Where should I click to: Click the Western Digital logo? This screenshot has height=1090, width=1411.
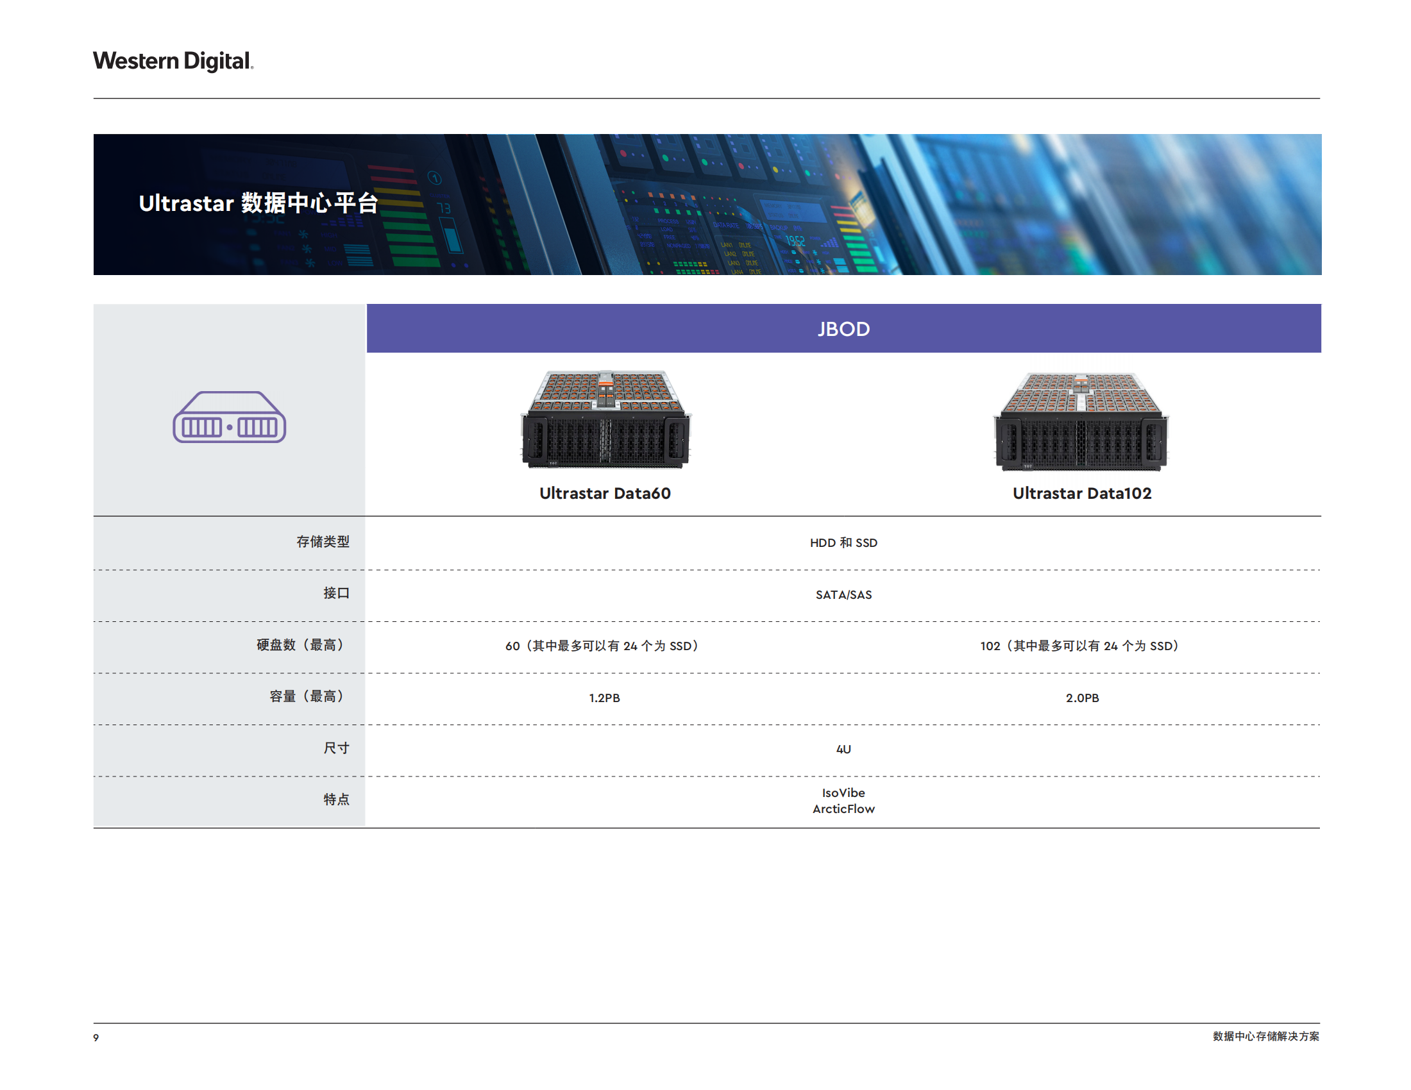[173, 61]
